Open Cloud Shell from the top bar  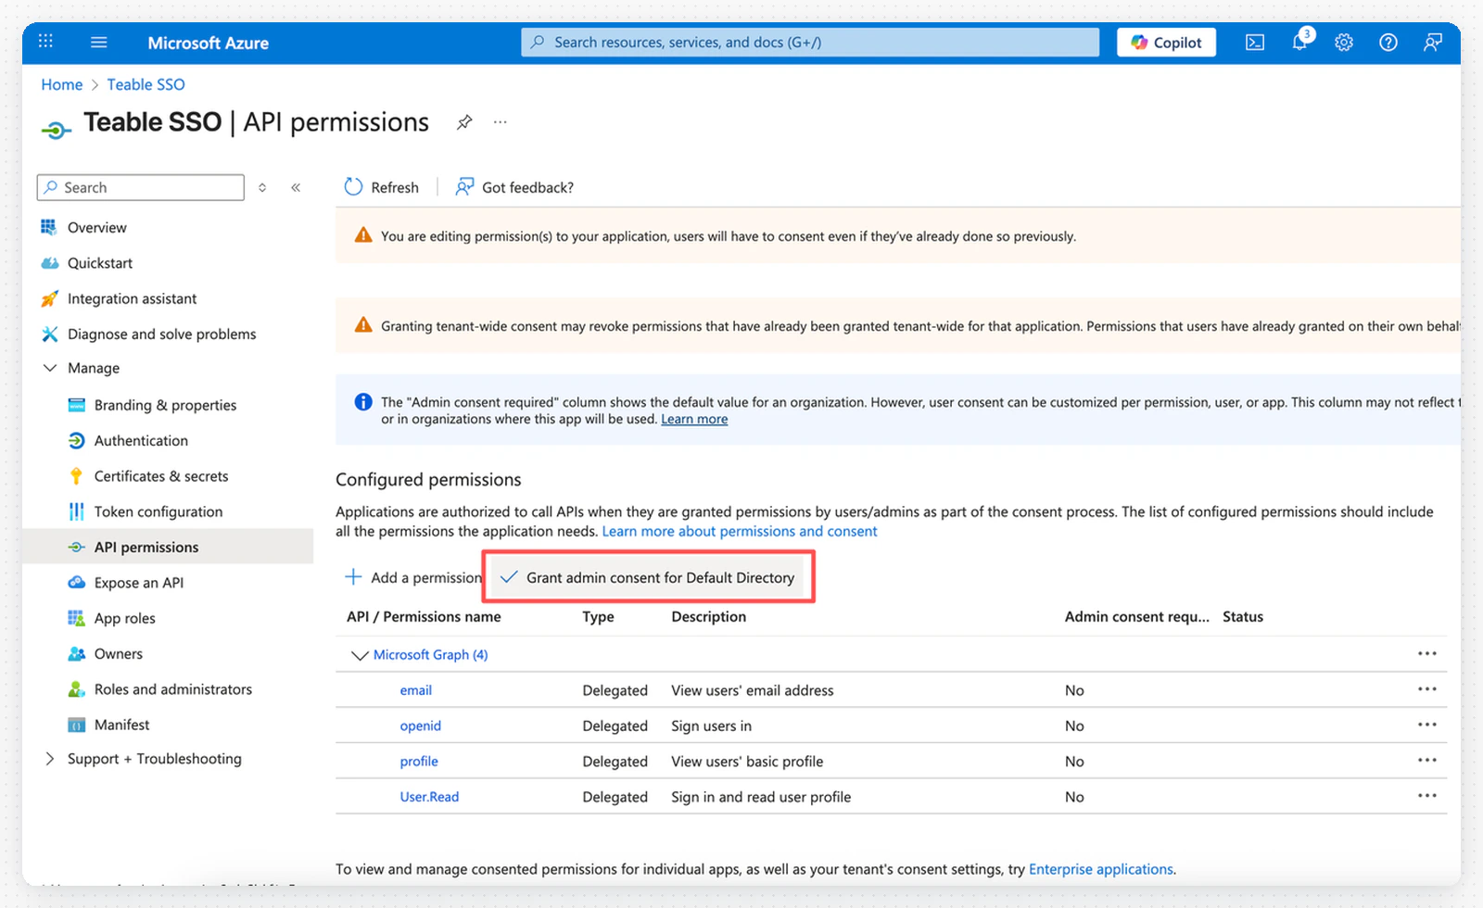pos(1255,43)
